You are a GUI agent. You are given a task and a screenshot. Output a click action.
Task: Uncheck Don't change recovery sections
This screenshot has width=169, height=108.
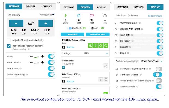click(x=9, y=46)
